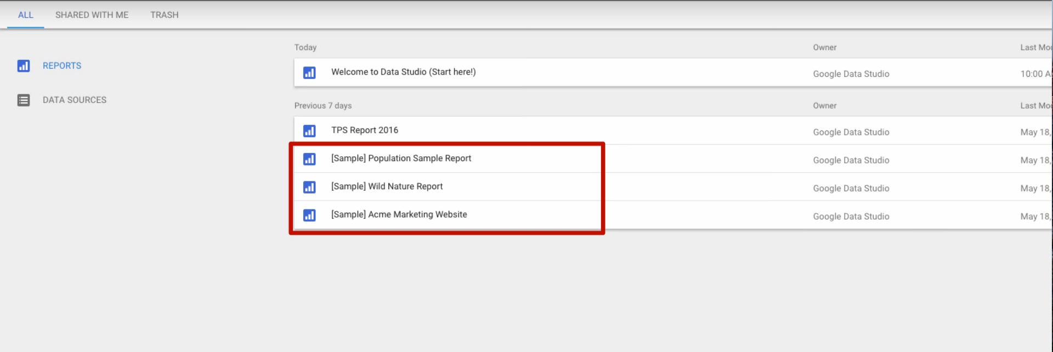Click May 18 date in Wild Nature Report row
The image size is (1053, 352).
coord(1036,188)
